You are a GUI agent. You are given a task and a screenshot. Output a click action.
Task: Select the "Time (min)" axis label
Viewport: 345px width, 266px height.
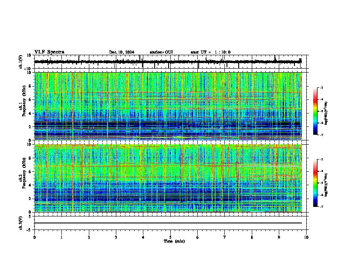[x=174, y=241]
